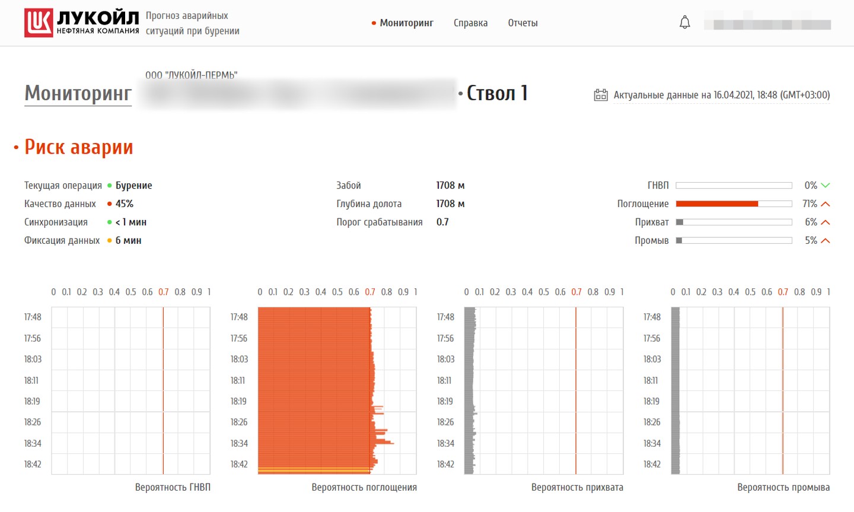
Task: Click the Вероятность ГНВП chart area
Action: point(130,390)
